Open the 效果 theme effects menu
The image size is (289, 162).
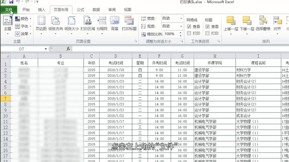pos(23,34)
